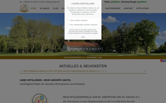This screenshot has height=103, width=166.
Task: Open the 'Neue Mitgliedsmodelle ab 2025' news ticker link
Action: tap(63, 71)
